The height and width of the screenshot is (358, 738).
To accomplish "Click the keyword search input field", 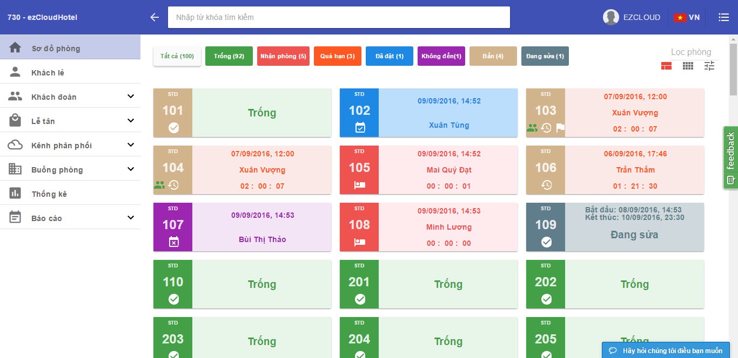I will 339,17.
